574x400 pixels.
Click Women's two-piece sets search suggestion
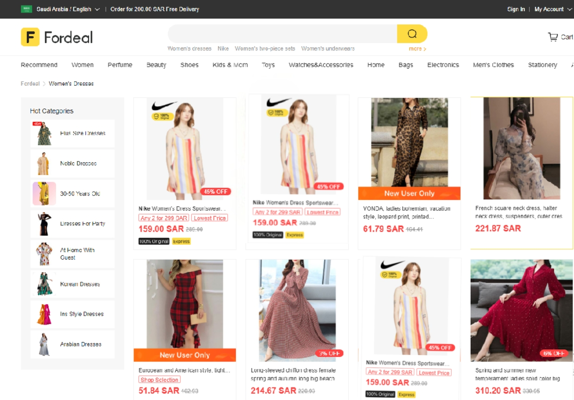[x=265, y=49]
